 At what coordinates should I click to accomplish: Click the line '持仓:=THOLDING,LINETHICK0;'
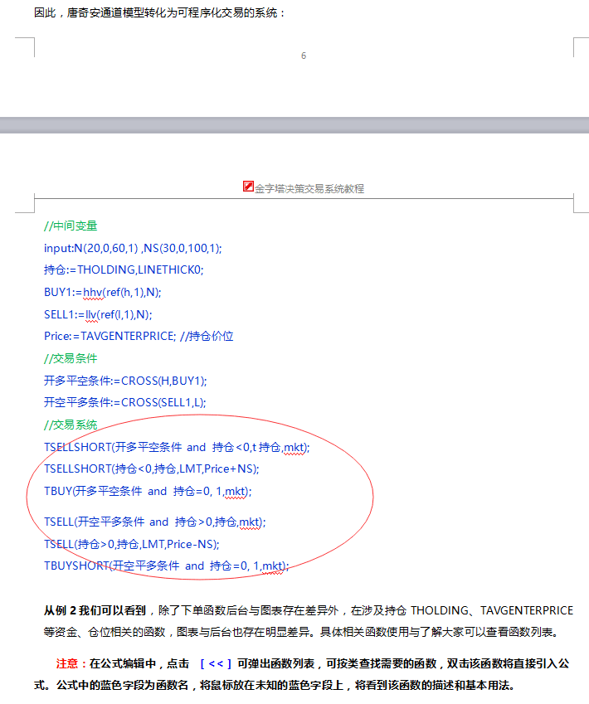pos(124,269)
